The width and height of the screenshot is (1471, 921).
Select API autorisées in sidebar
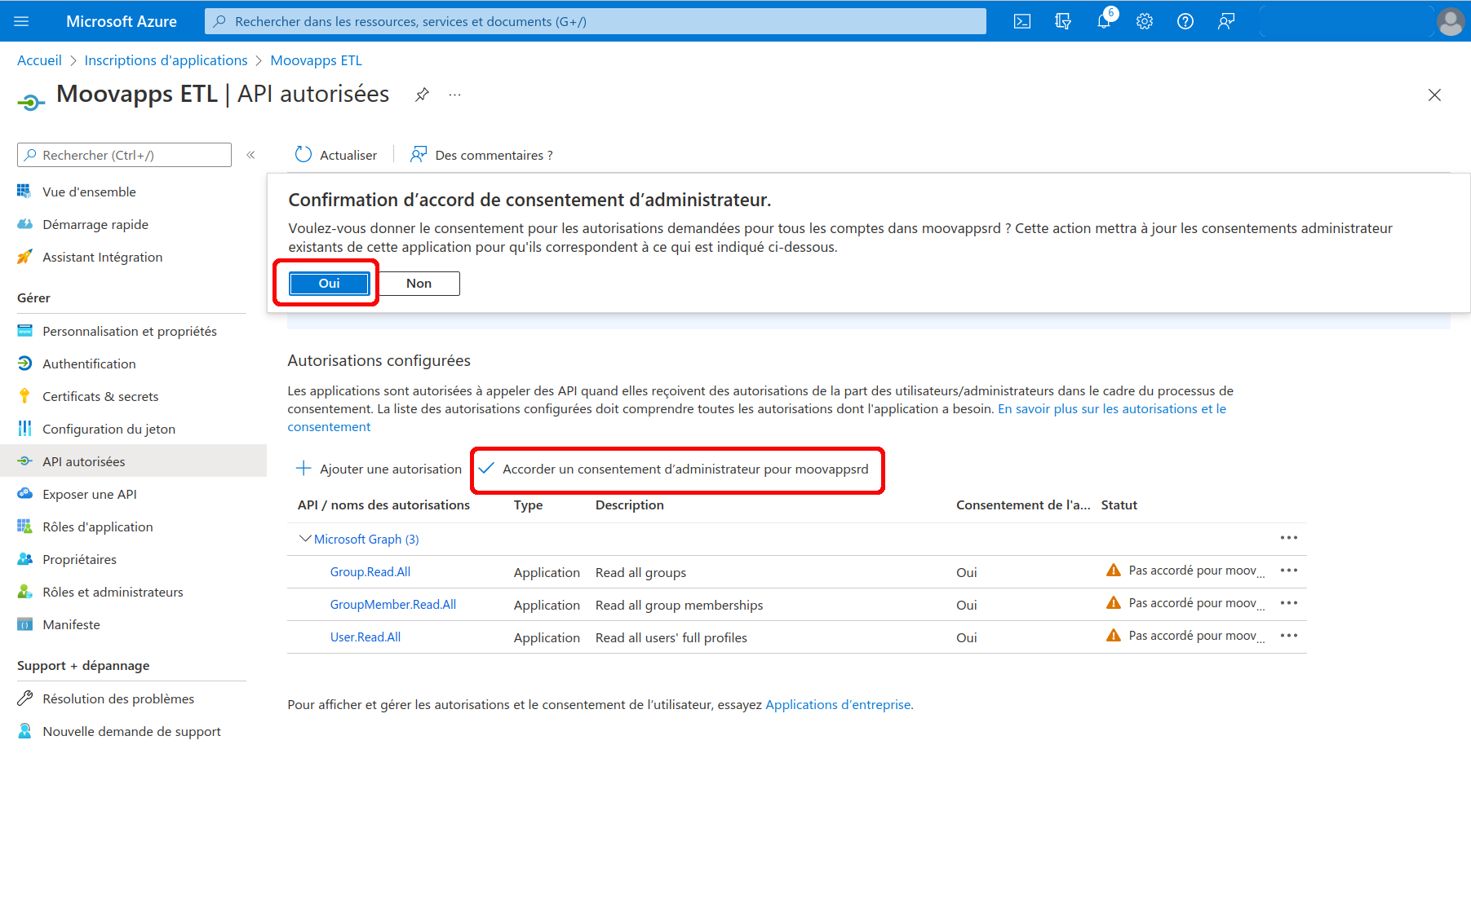click(x=134, y=461)
